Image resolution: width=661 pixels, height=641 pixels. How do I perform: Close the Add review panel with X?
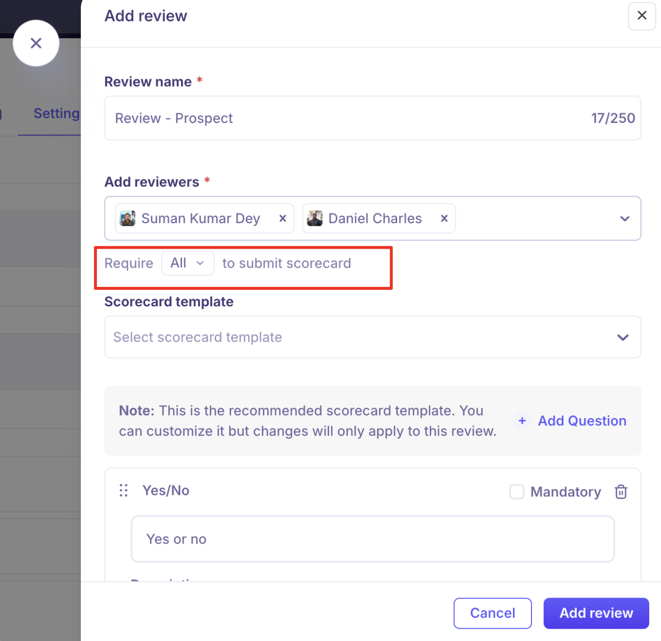[x=642, y=16]
